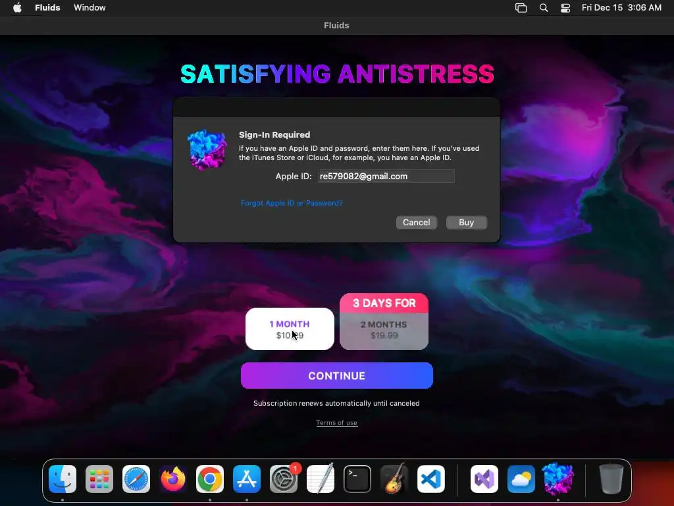
Task: Open TextEdit from the dock
Action: pos(321,478)
